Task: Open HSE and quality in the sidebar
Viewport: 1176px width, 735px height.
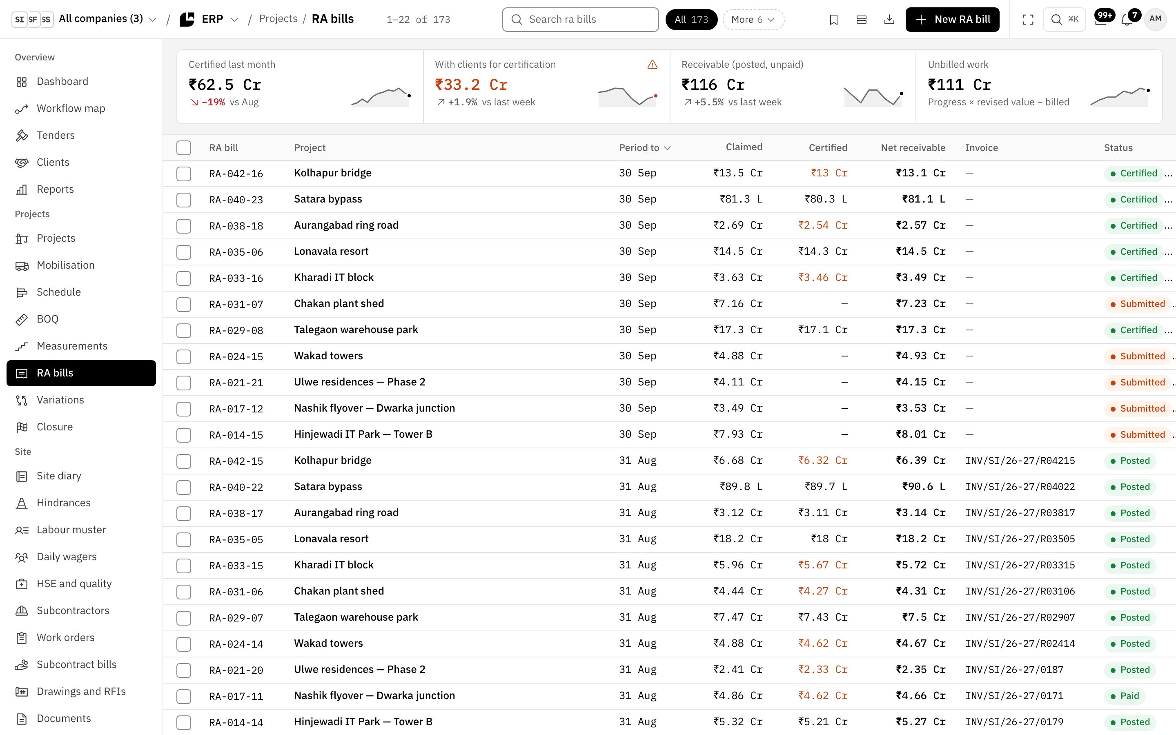Action: [x=81, y=584]
